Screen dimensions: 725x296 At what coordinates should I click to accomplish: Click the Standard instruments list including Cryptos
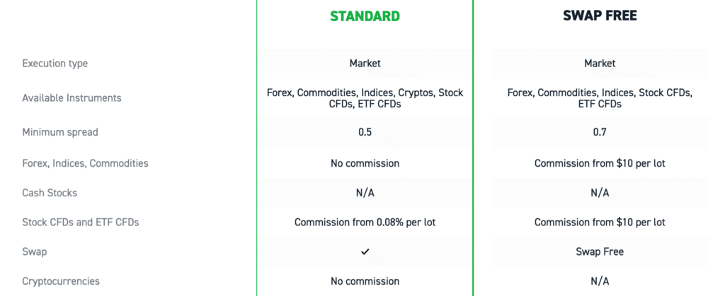tap(365, 98)
